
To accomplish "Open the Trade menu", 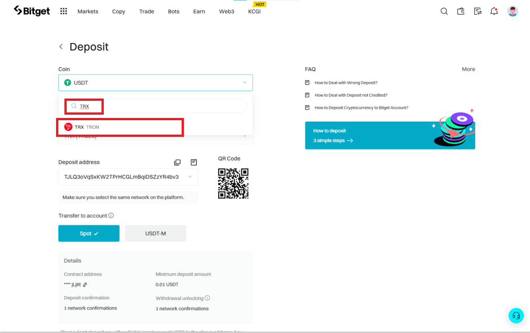I will click(147, 12).
